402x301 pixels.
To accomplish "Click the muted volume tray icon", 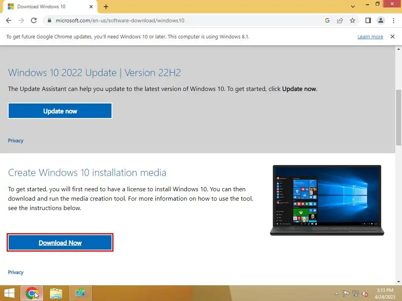I will click(365, 294).
